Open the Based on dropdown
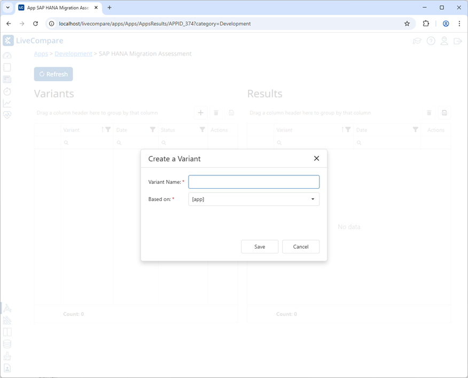 pyautogui.click(x=254, y=199)
